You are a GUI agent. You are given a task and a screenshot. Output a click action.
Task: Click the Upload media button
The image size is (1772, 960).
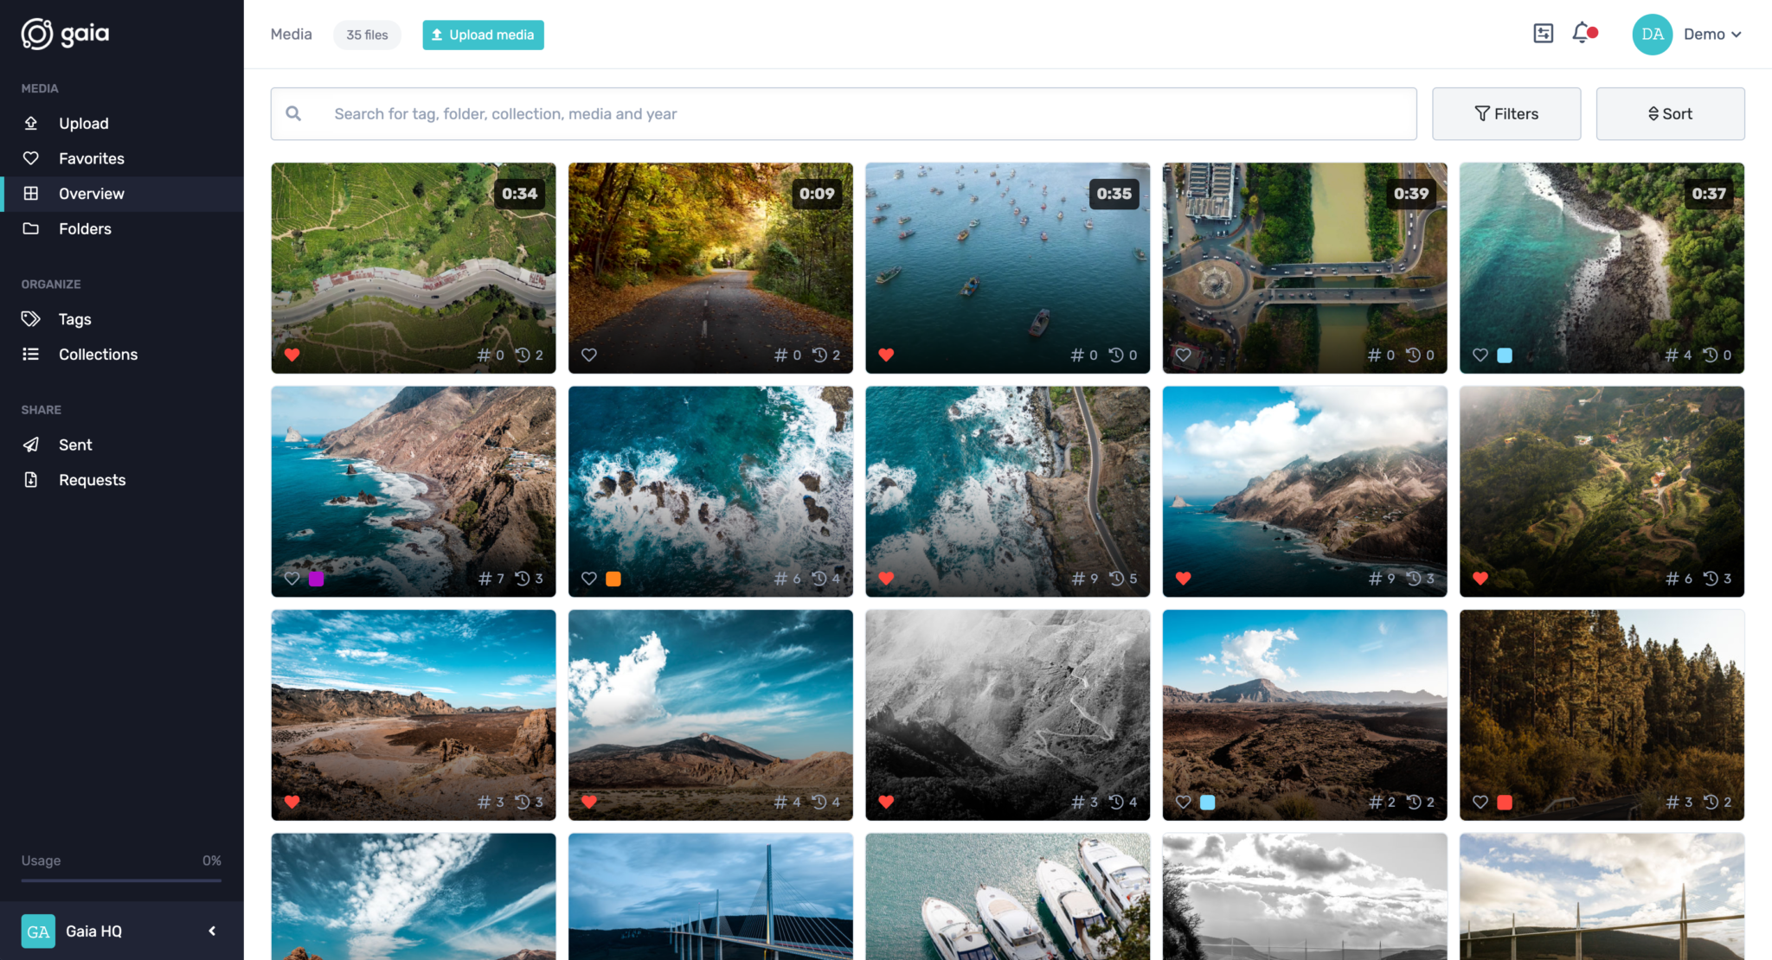[x=483, y=35]
